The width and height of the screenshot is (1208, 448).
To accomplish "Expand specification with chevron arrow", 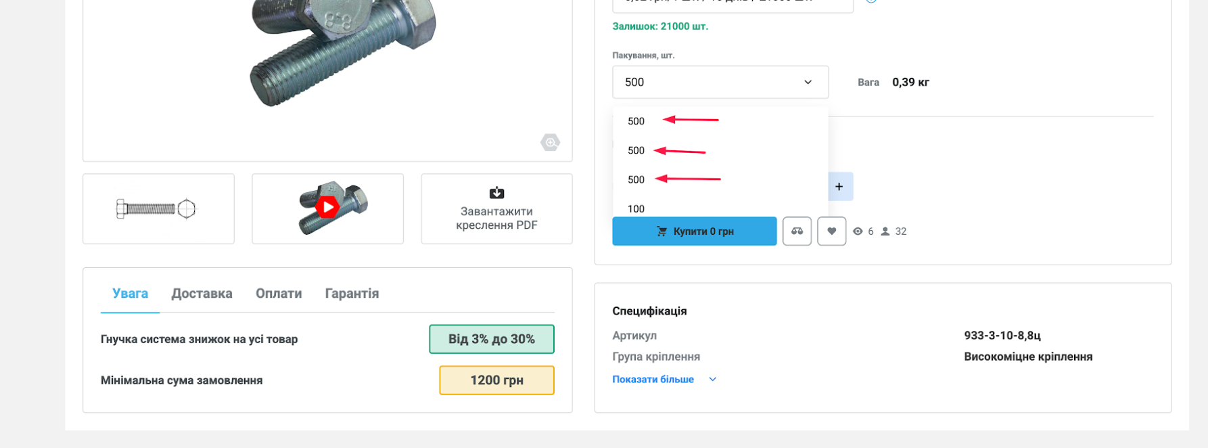I will coord(712,380).
